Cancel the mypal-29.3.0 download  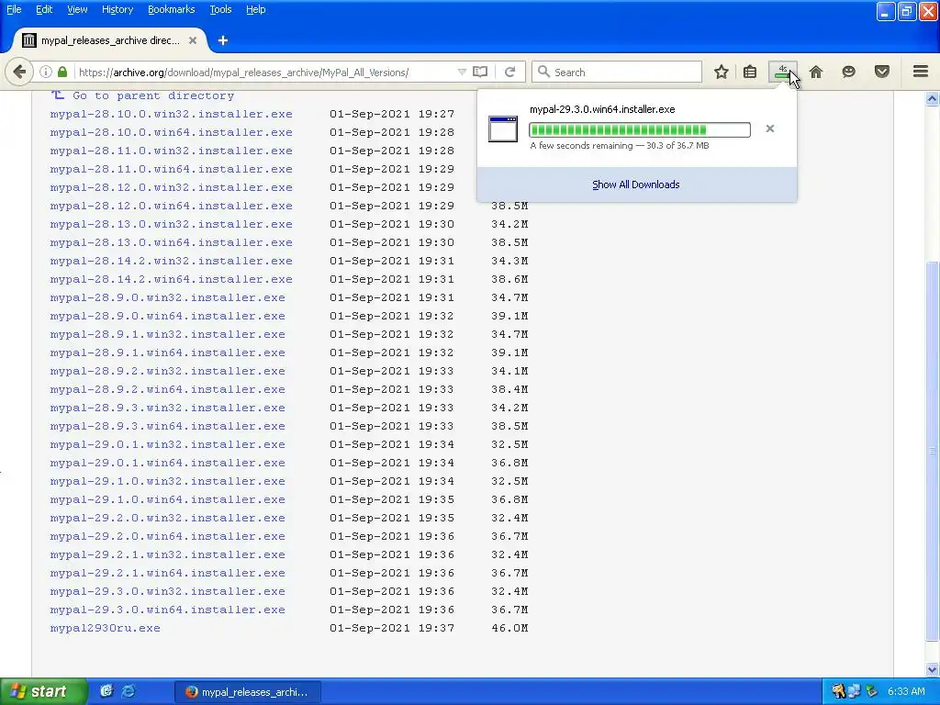(770, 129)
